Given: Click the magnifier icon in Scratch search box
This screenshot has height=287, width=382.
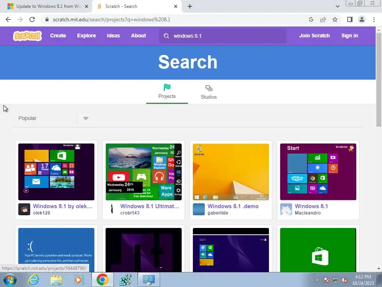Looking at the screenshot, I should (166, 36).
